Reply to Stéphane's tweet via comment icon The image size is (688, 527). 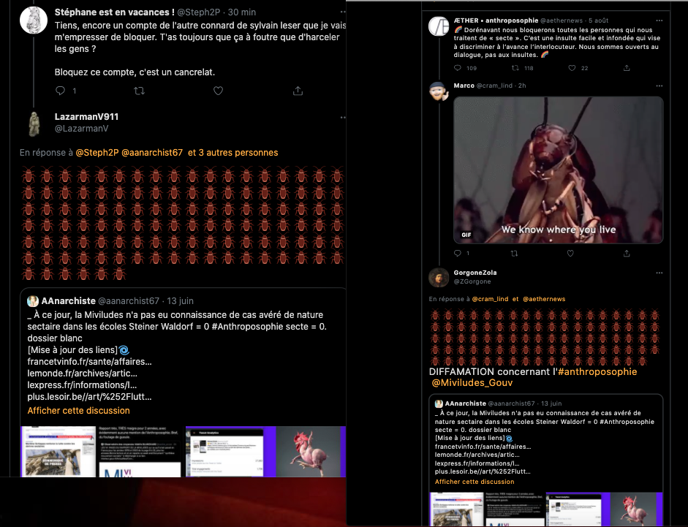(61, 91)
